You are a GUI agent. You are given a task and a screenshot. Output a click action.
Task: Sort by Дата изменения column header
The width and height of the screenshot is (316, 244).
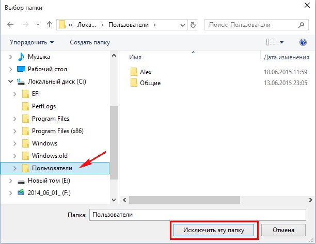point(287,57)
